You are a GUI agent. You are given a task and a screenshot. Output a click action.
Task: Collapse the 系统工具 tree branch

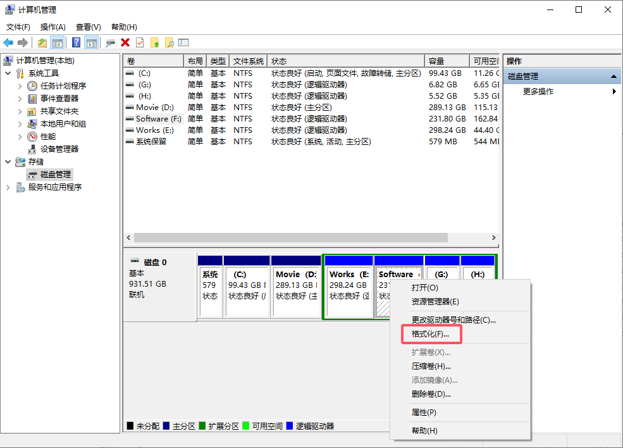[8, 73]
